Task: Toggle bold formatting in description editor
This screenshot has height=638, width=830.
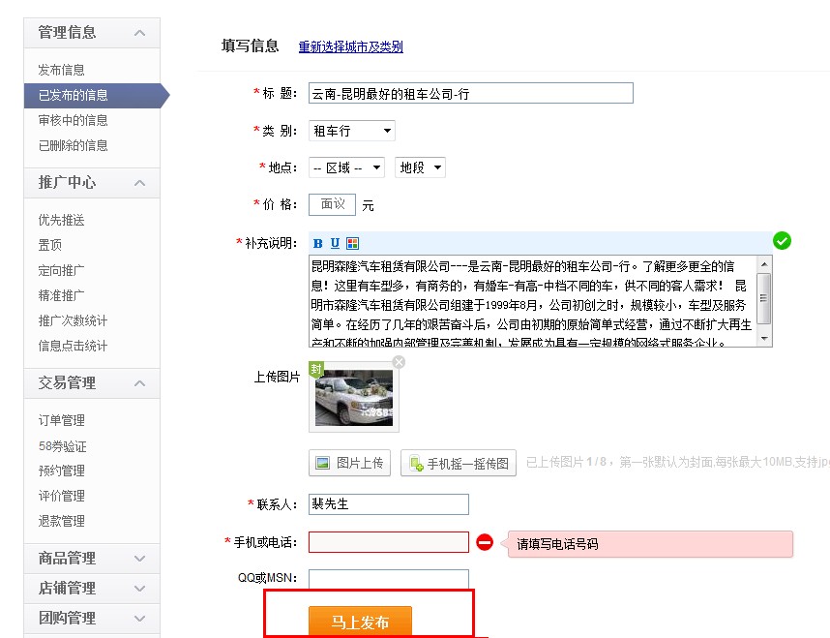Action: click(318, 243)
